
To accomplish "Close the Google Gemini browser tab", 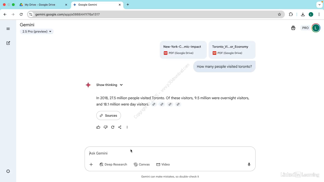I will point(120,5).
